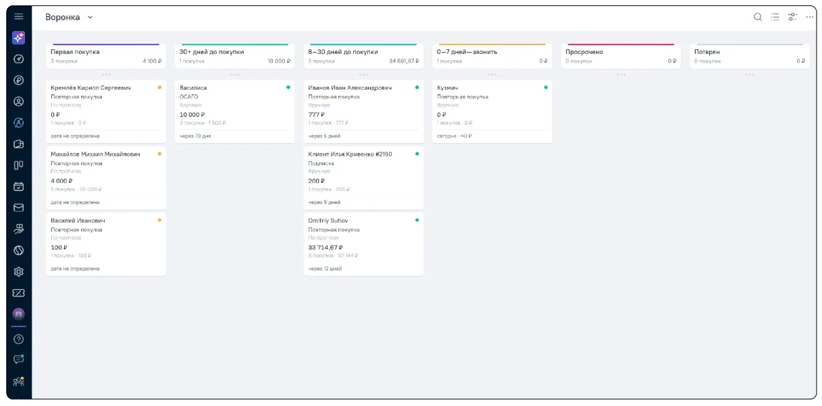Select the Первая покупка column header
822x406 pixels.
coord(106,56)
